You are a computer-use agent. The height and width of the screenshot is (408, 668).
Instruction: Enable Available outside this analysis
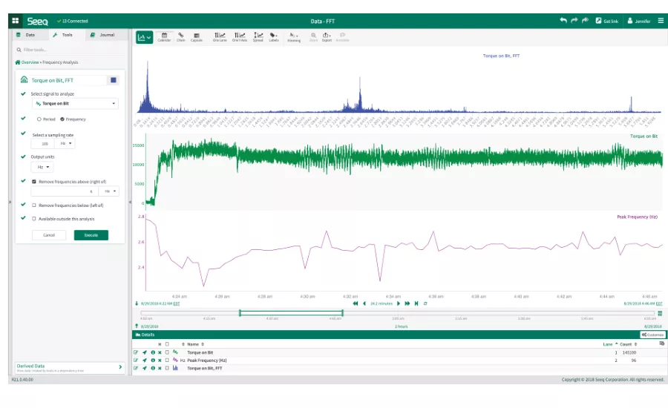pyautogui.click(x=34, y=219)
